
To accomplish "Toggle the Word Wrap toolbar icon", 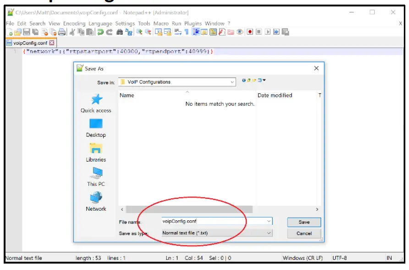I will point(178,32).
